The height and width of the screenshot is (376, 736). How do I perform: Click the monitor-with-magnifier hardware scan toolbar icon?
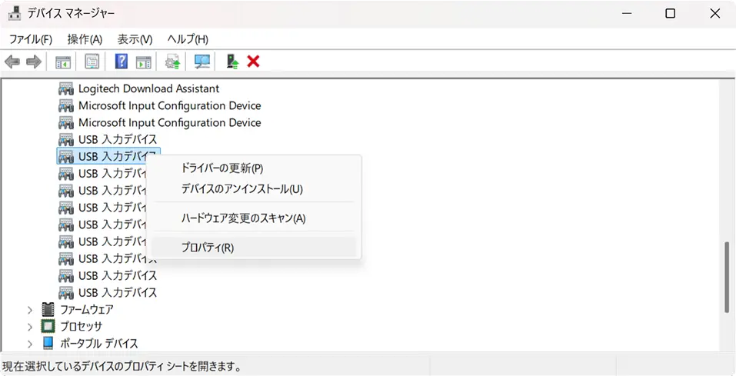[x=202, y=62]
